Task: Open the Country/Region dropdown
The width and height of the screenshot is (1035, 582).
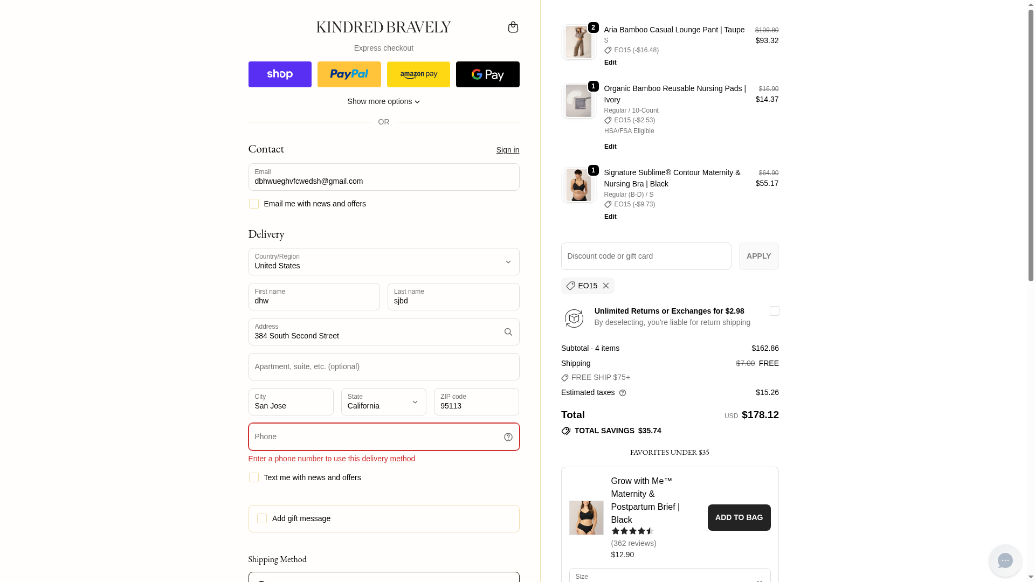Action: (x=383, y=262)
